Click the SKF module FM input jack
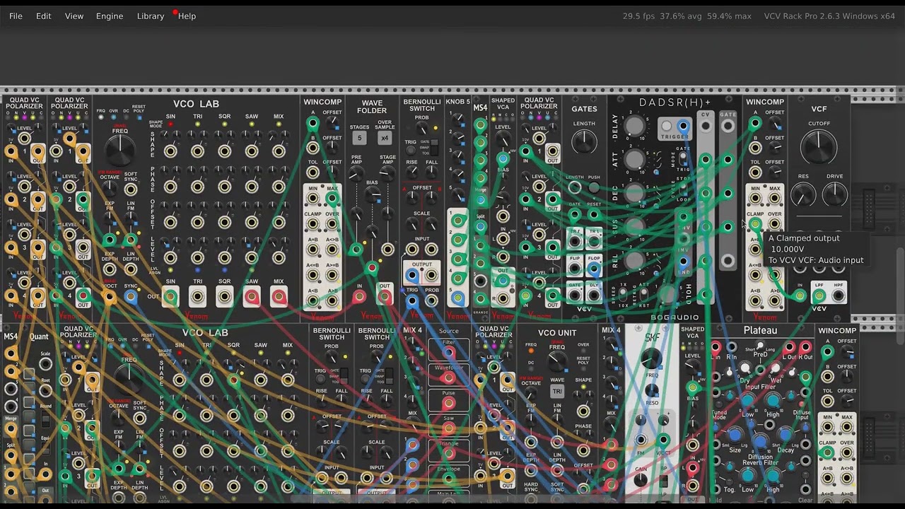Viewport: 905px width, 509px height. [x=641, y=441]
